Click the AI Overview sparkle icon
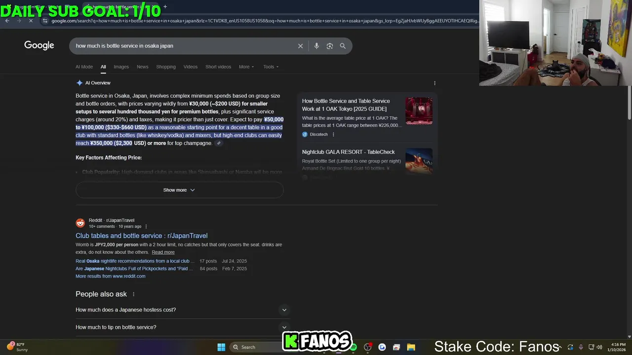The height and width of the screenshot is (355, 632). click(x=79, y=83)
